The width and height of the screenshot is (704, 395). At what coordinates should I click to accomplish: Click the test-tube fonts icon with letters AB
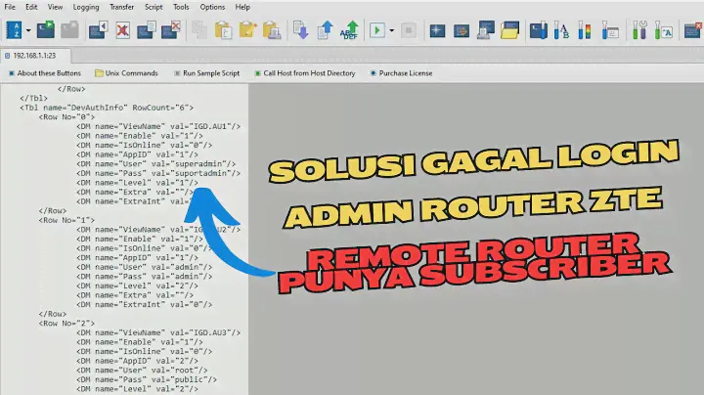click(561, 30)
